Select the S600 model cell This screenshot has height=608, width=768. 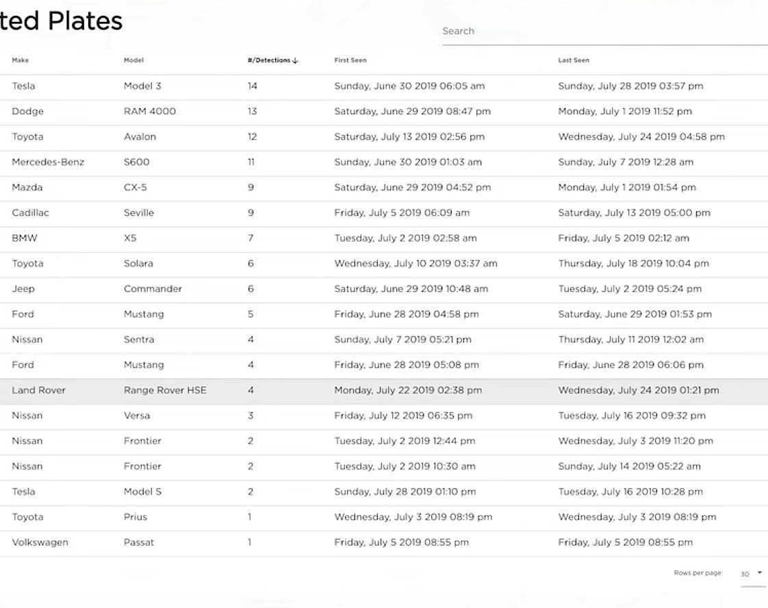(137, 162)
